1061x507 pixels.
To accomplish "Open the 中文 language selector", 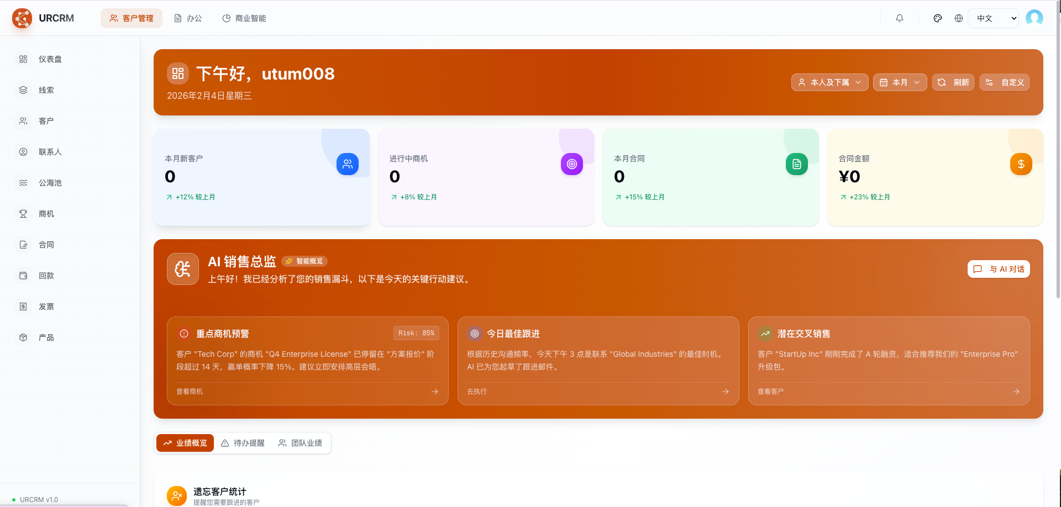I will point(994,18).
